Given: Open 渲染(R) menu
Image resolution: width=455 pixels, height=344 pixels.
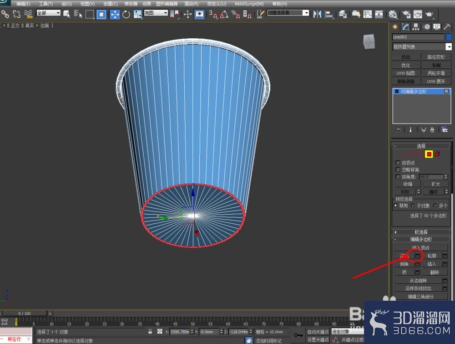Looking at the screenshot, I should click(x=192, y=4).
